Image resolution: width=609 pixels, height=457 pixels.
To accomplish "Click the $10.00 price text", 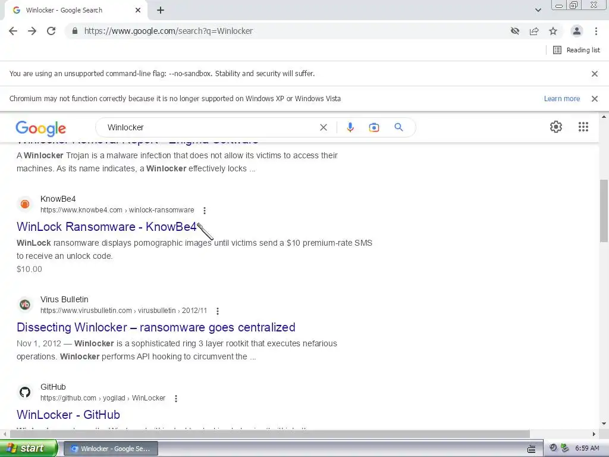I will [29, 269].
